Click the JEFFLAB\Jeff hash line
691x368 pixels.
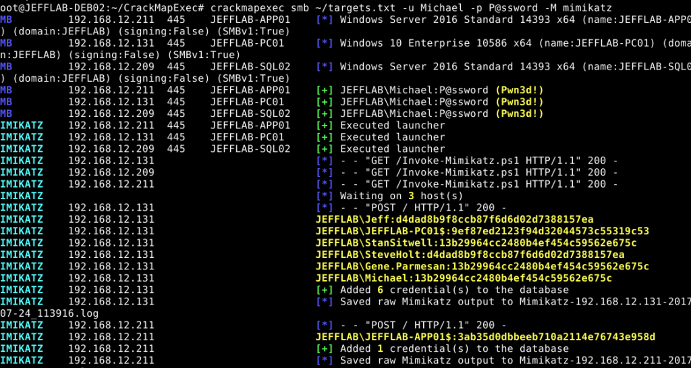pyautogui.click(x=454, y=219)
